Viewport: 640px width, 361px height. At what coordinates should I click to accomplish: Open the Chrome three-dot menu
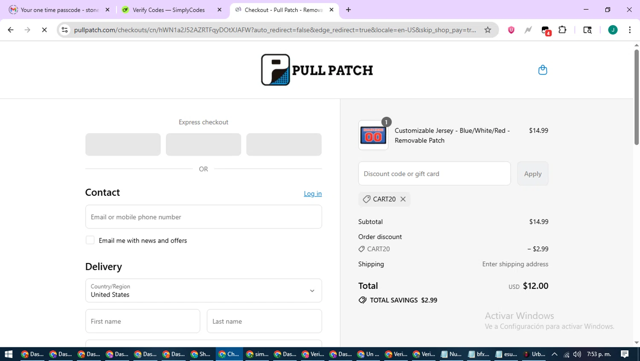coord(630,30)
